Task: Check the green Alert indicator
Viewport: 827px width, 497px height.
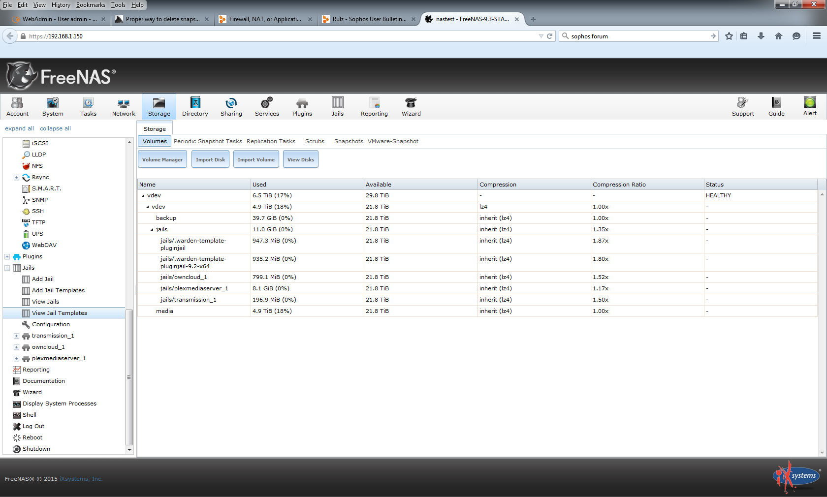Action: pyautogui.click(x=810, y=107)
